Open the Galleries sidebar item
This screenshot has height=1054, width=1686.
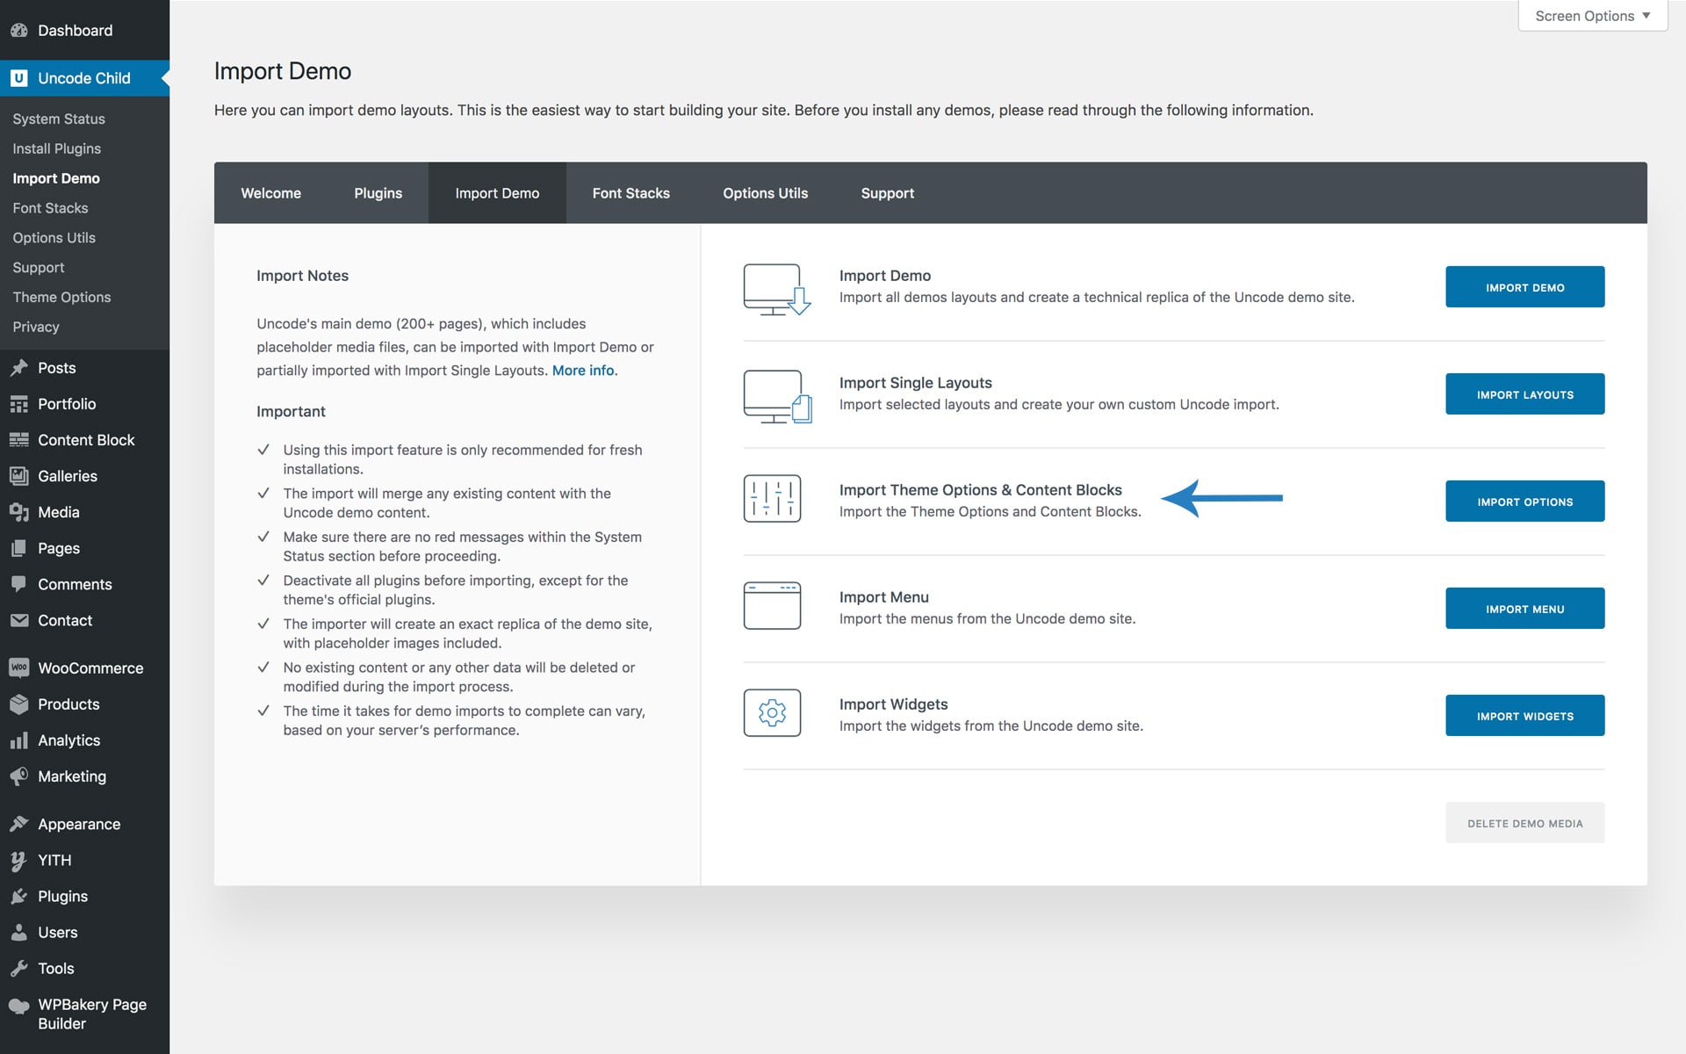click(x=67, y=476)
